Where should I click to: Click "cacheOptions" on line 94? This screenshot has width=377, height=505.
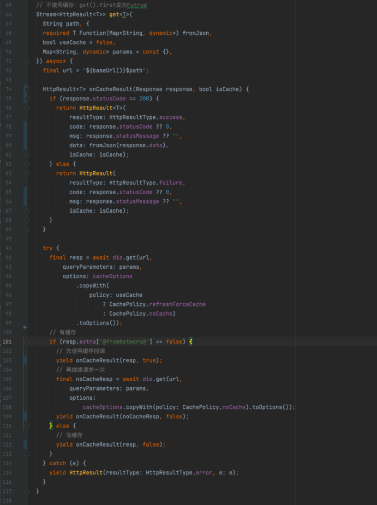[x=112, y=276]
